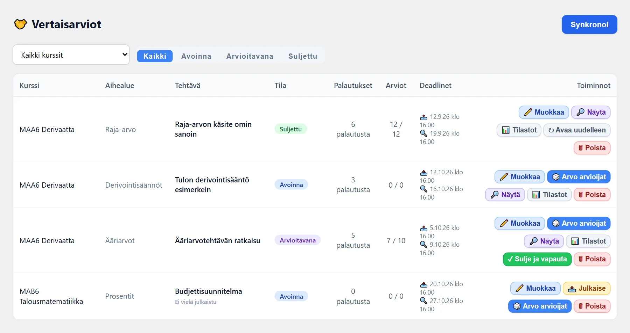Click the Suljettu status badge
Image resolution: width=630 pixels, height=333 pixels.
(290, 129)
